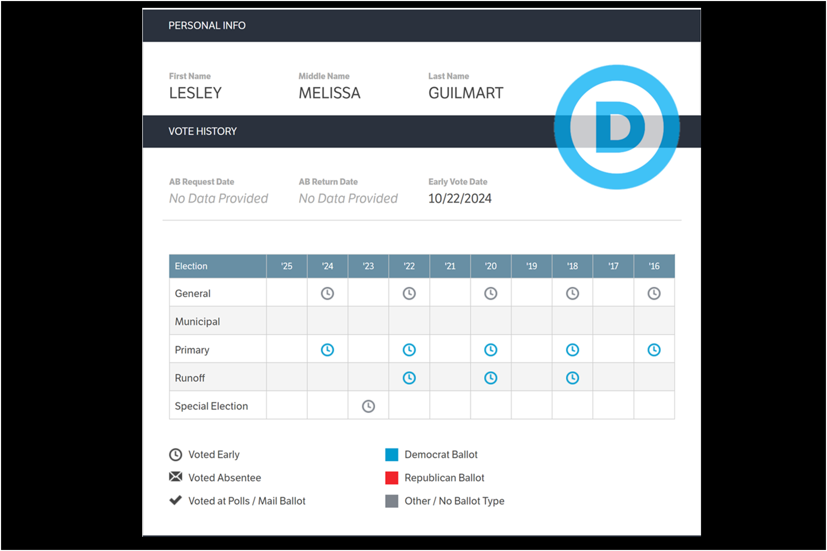
Task: Click the Early Vote Date label
Action: pyautogui.click(x=458, y=182)
